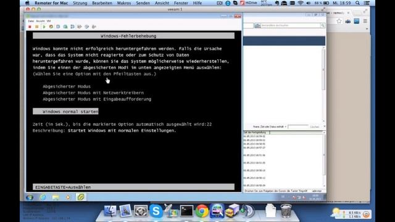Open the Ansicht menu in Mac menu bar

tap(162, 3)
